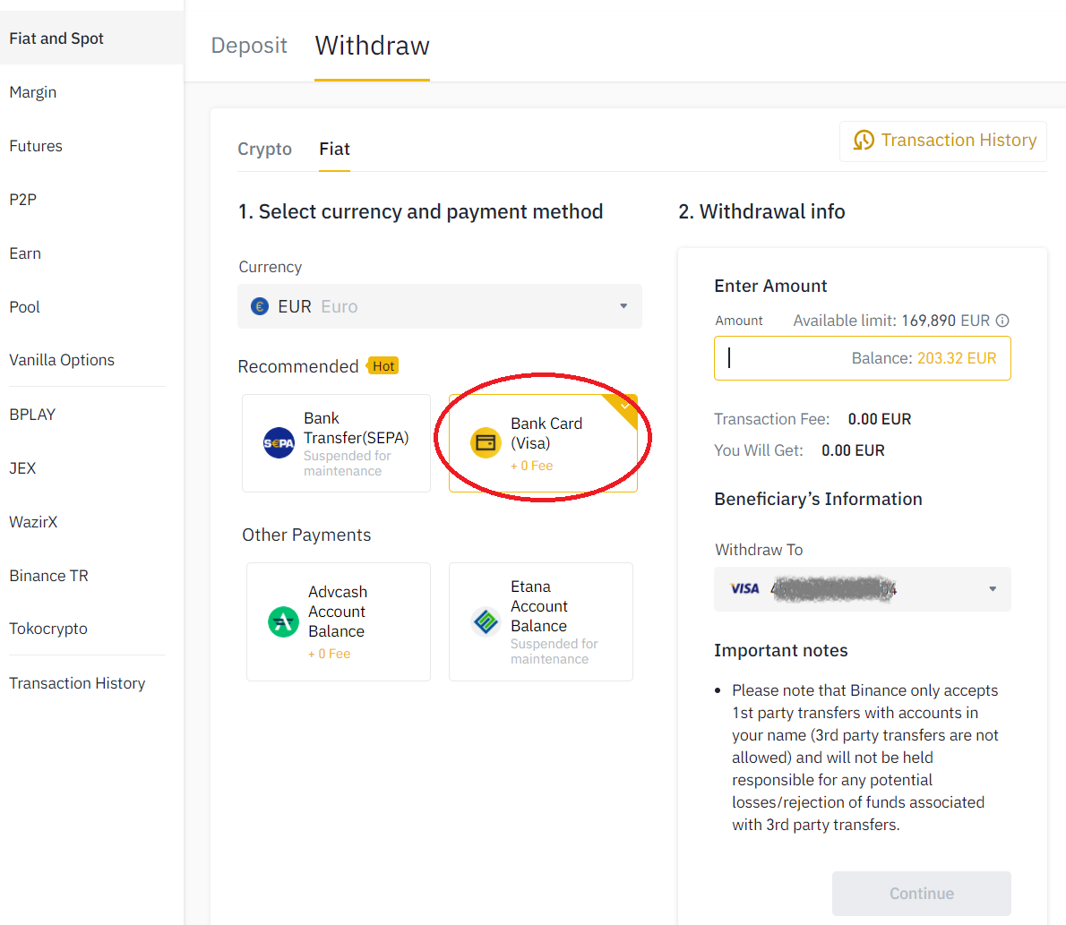1066x925 pixels.
Task: Click the SEPA bank transfer logo
Action: [x=279, y=443]
